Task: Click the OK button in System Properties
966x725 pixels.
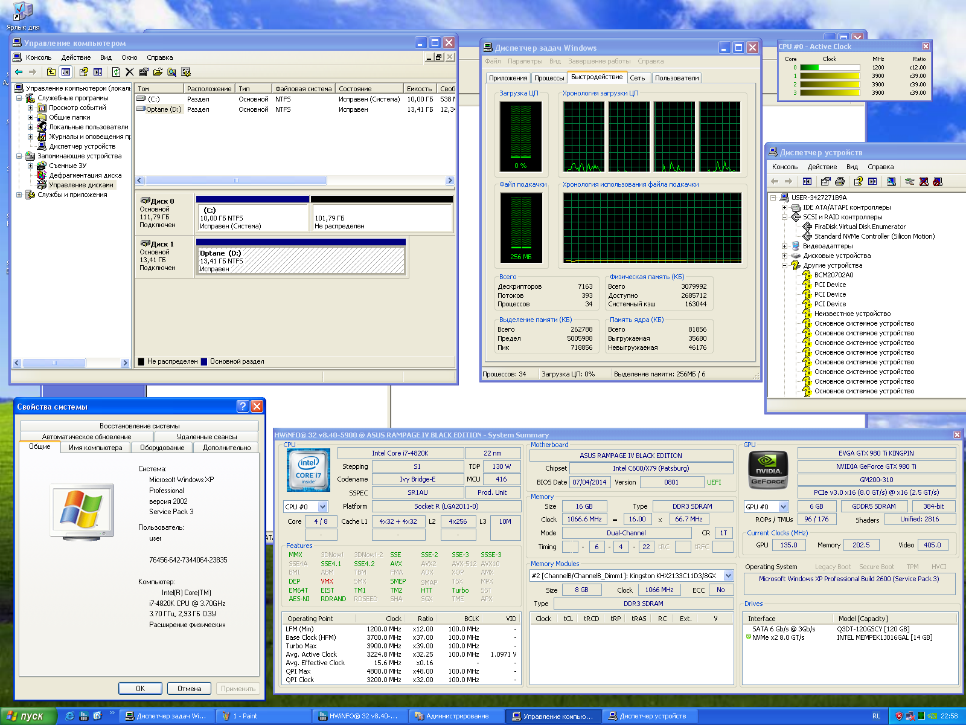Action: (140, 689)
